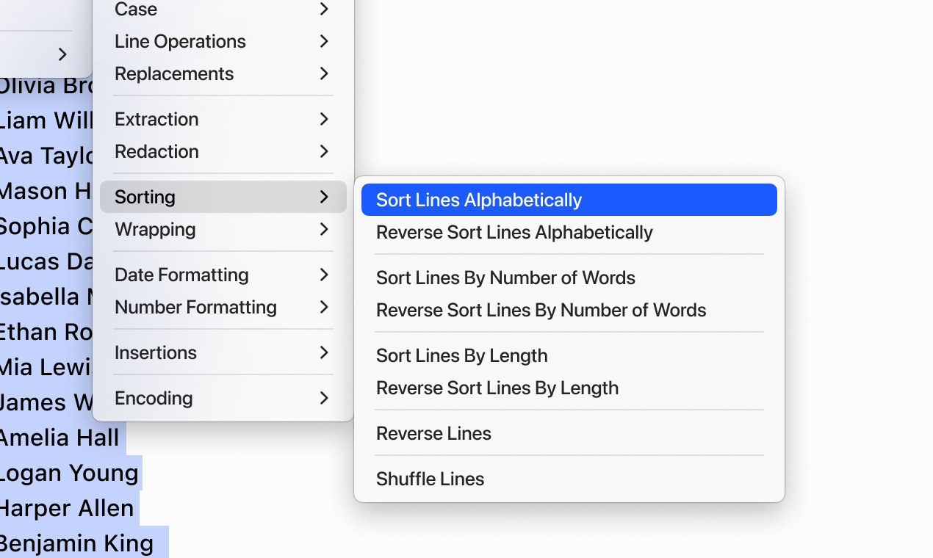This screenshot has width=933, height=558.
Task: Click the chevron next to Number Formatting
Action: pos(324,307)
